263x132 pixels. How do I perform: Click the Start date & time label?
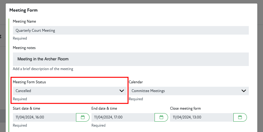(26, 108)
